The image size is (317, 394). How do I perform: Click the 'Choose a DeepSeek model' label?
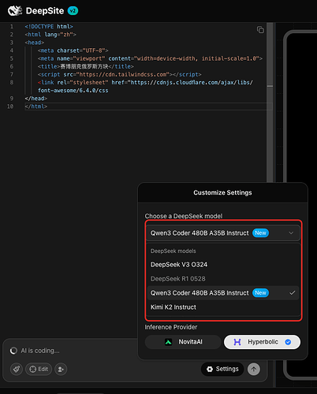point(184,216)
